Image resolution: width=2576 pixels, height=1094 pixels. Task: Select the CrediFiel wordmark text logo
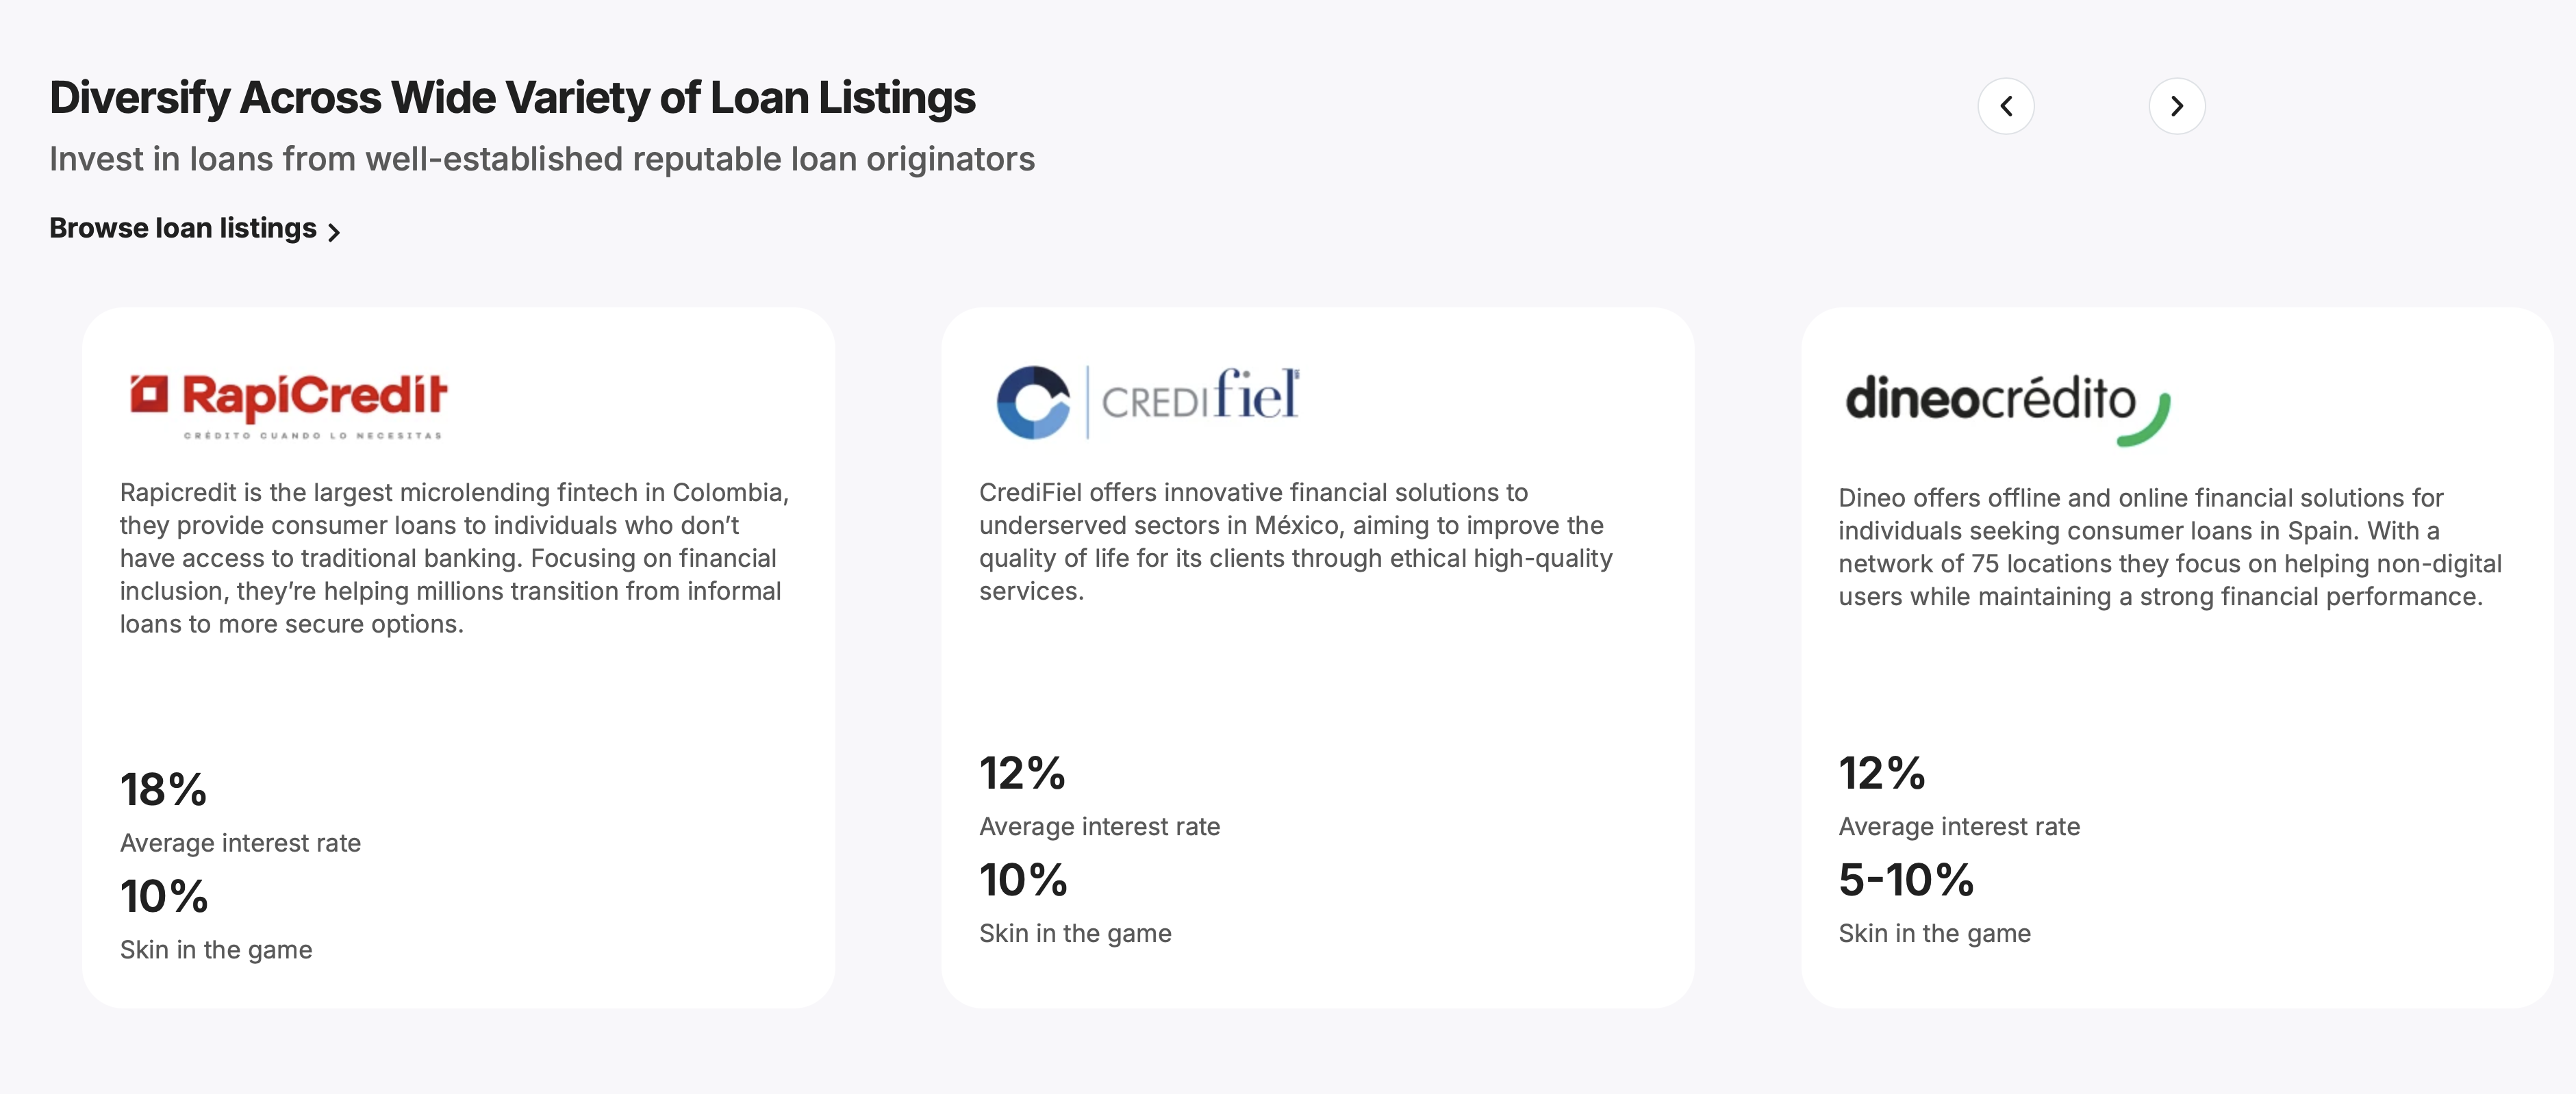point(1199,397)
